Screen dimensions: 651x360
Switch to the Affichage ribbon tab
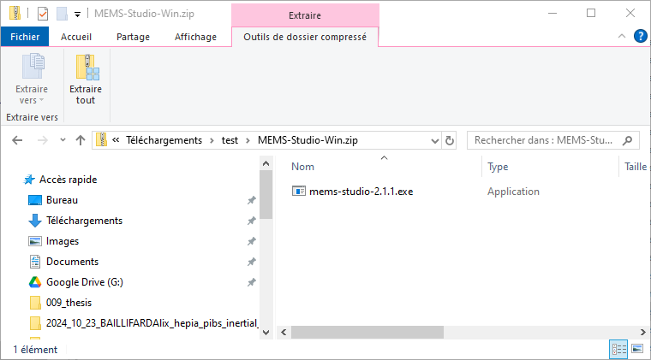(195, 37)
